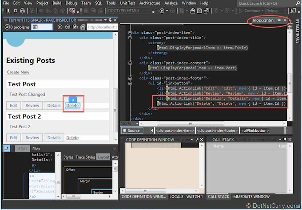Click the Create New link
This screenshot has width=302, height=210.
coord(18,73)
